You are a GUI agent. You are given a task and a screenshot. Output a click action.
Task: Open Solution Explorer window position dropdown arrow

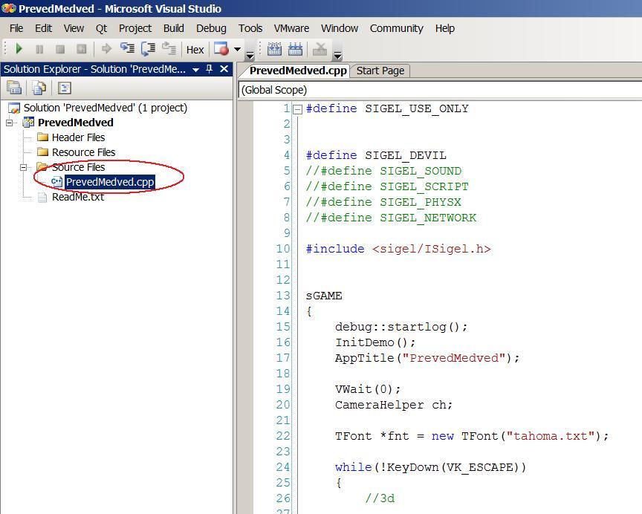(x=195, y=69)
